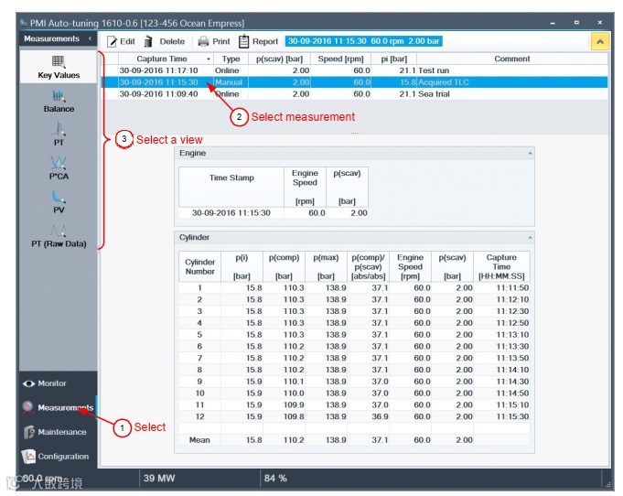Click the cylinder Capture Time column header

501,266
